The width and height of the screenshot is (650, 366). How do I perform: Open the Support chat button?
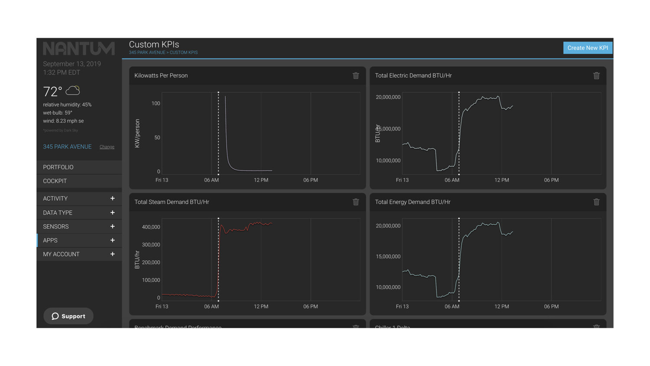(x=68, y=316)
